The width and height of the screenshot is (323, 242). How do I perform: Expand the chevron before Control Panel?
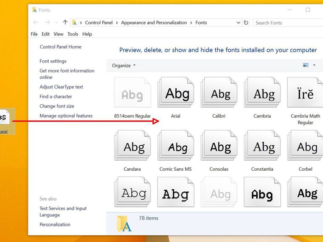(81, 23)
